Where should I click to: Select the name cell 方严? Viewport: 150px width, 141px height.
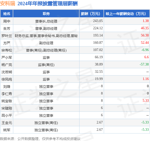click(x=6, y=43)
